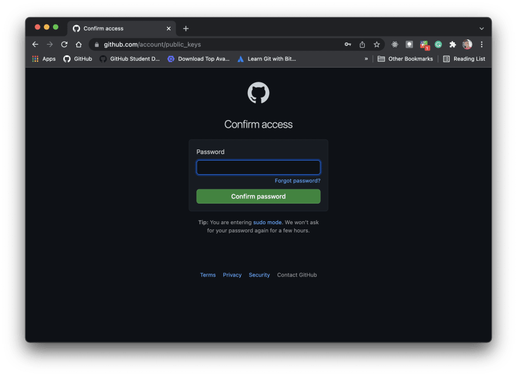Open the sudo mode link
This screenshot has width=517, height=376.
(x=267, y=222)
